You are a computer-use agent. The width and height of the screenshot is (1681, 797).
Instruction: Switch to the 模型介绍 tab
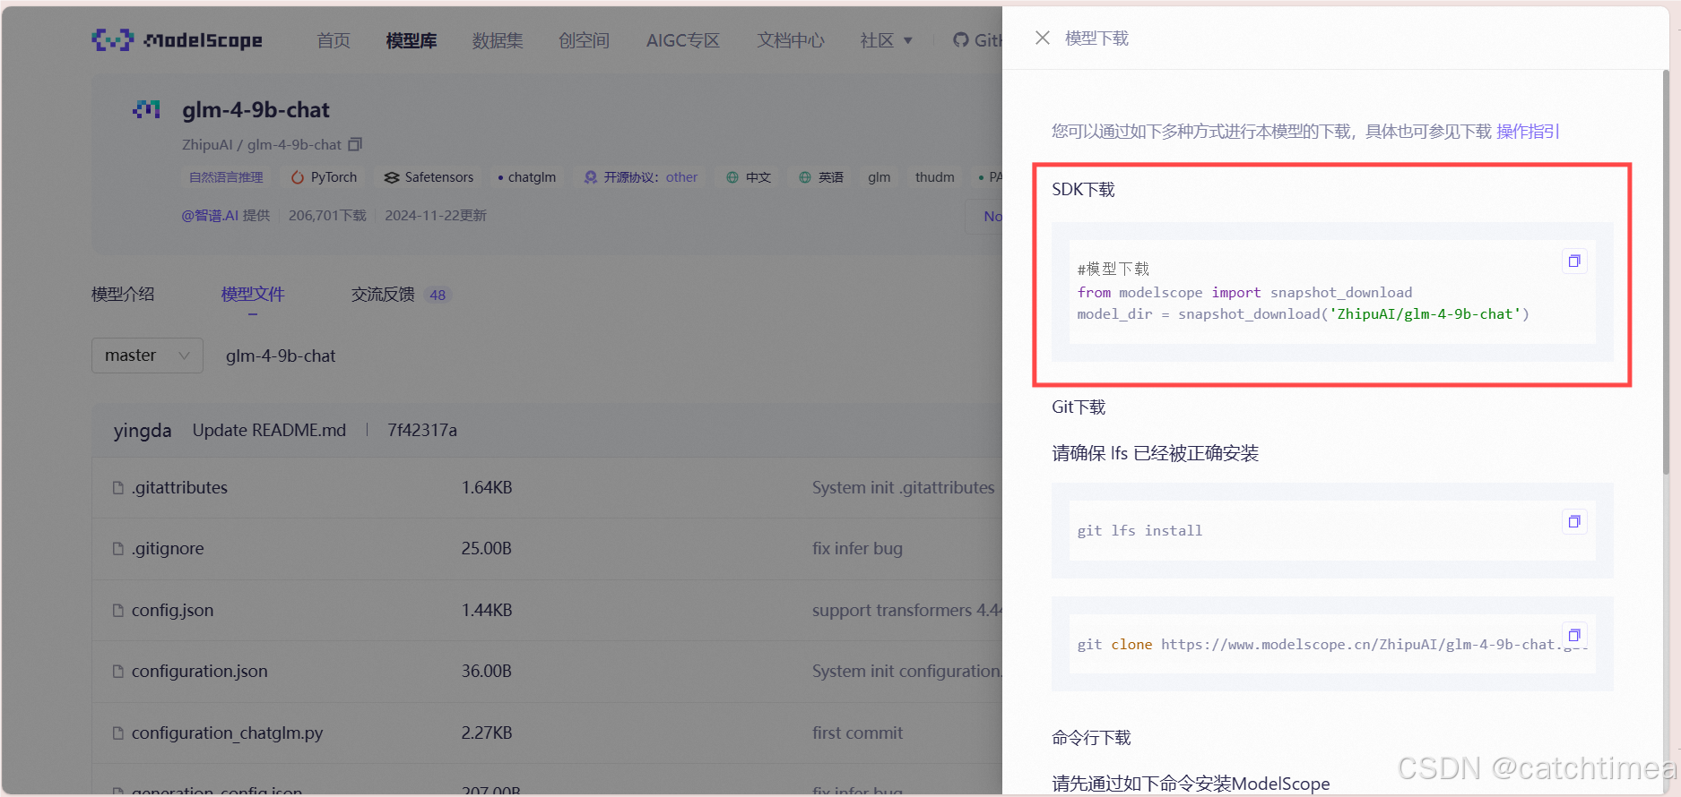123,295
